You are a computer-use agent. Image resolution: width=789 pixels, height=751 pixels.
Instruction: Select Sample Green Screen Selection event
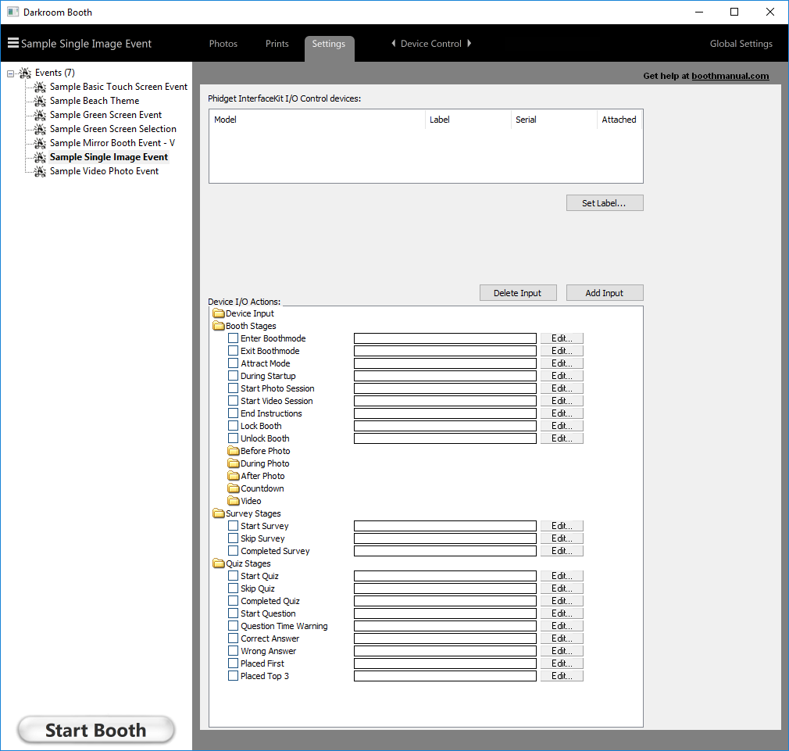coord(113,130)
